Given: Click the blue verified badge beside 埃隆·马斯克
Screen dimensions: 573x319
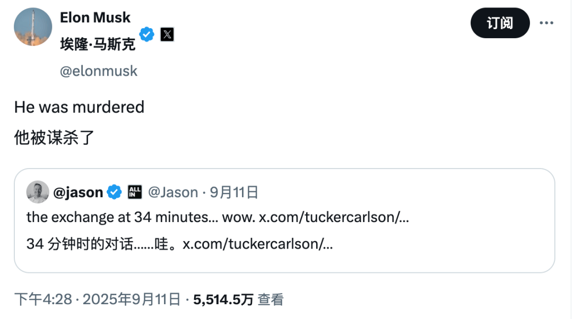Looking at the screenshot, I should (147, 35).
